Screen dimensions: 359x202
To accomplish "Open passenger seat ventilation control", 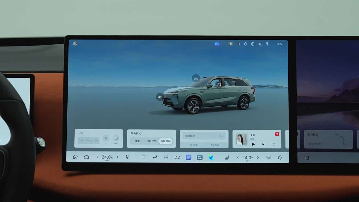I will tap(227, 157).
